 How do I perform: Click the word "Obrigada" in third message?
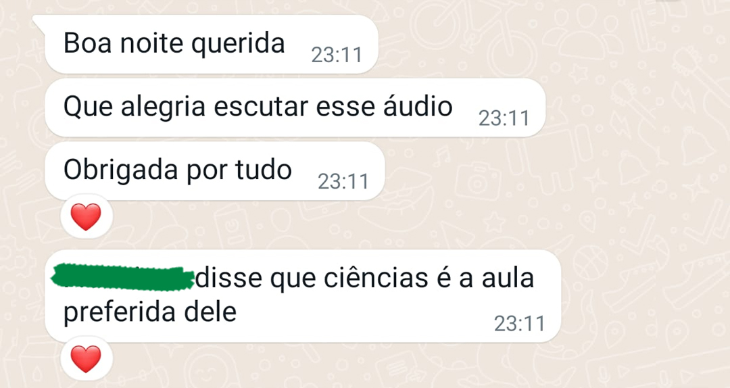(121, 170)
